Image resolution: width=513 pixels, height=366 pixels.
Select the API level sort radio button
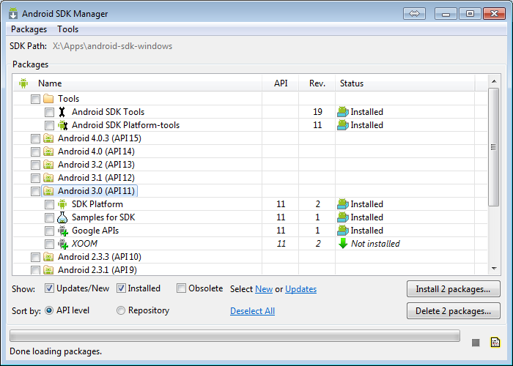pos(49,310)
